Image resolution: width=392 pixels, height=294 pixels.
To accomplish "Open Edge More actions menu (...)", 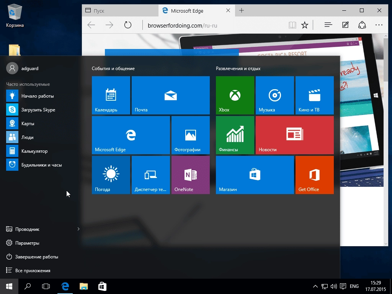I will point(379,25).
